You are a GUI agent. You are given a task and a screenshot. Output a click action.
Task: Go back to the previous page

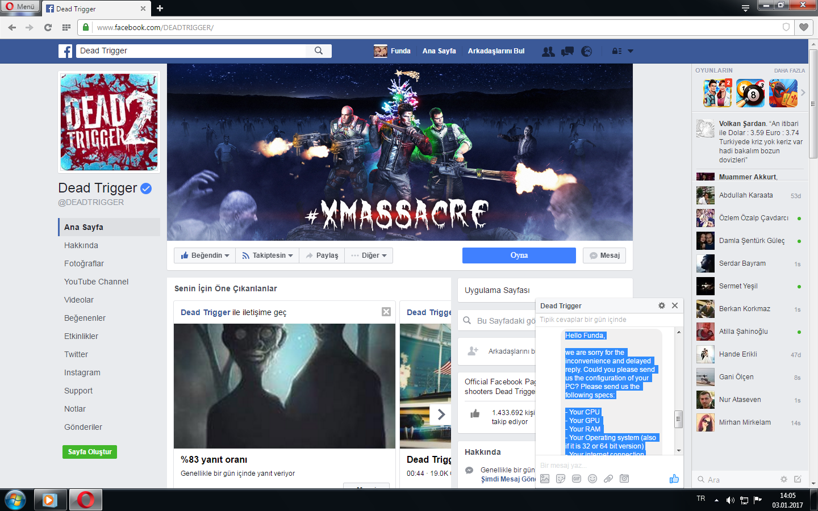point(12,27)
